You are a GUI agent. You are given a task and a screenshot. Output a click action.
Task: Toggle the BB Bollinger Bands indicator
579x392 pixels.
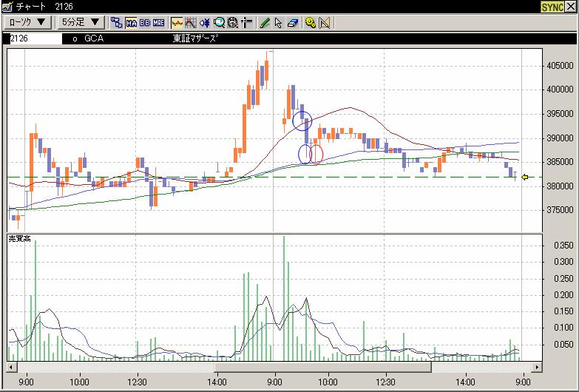pos(145,23)
